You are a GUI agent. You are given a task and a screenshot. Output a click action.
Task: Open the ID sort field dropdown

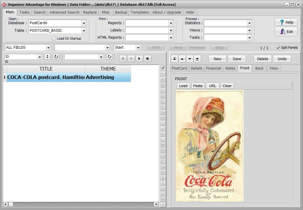[39, 57]
